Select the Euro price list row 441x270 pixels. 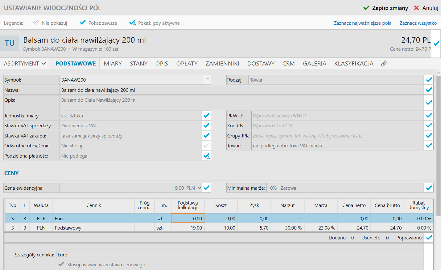[219, 218]
